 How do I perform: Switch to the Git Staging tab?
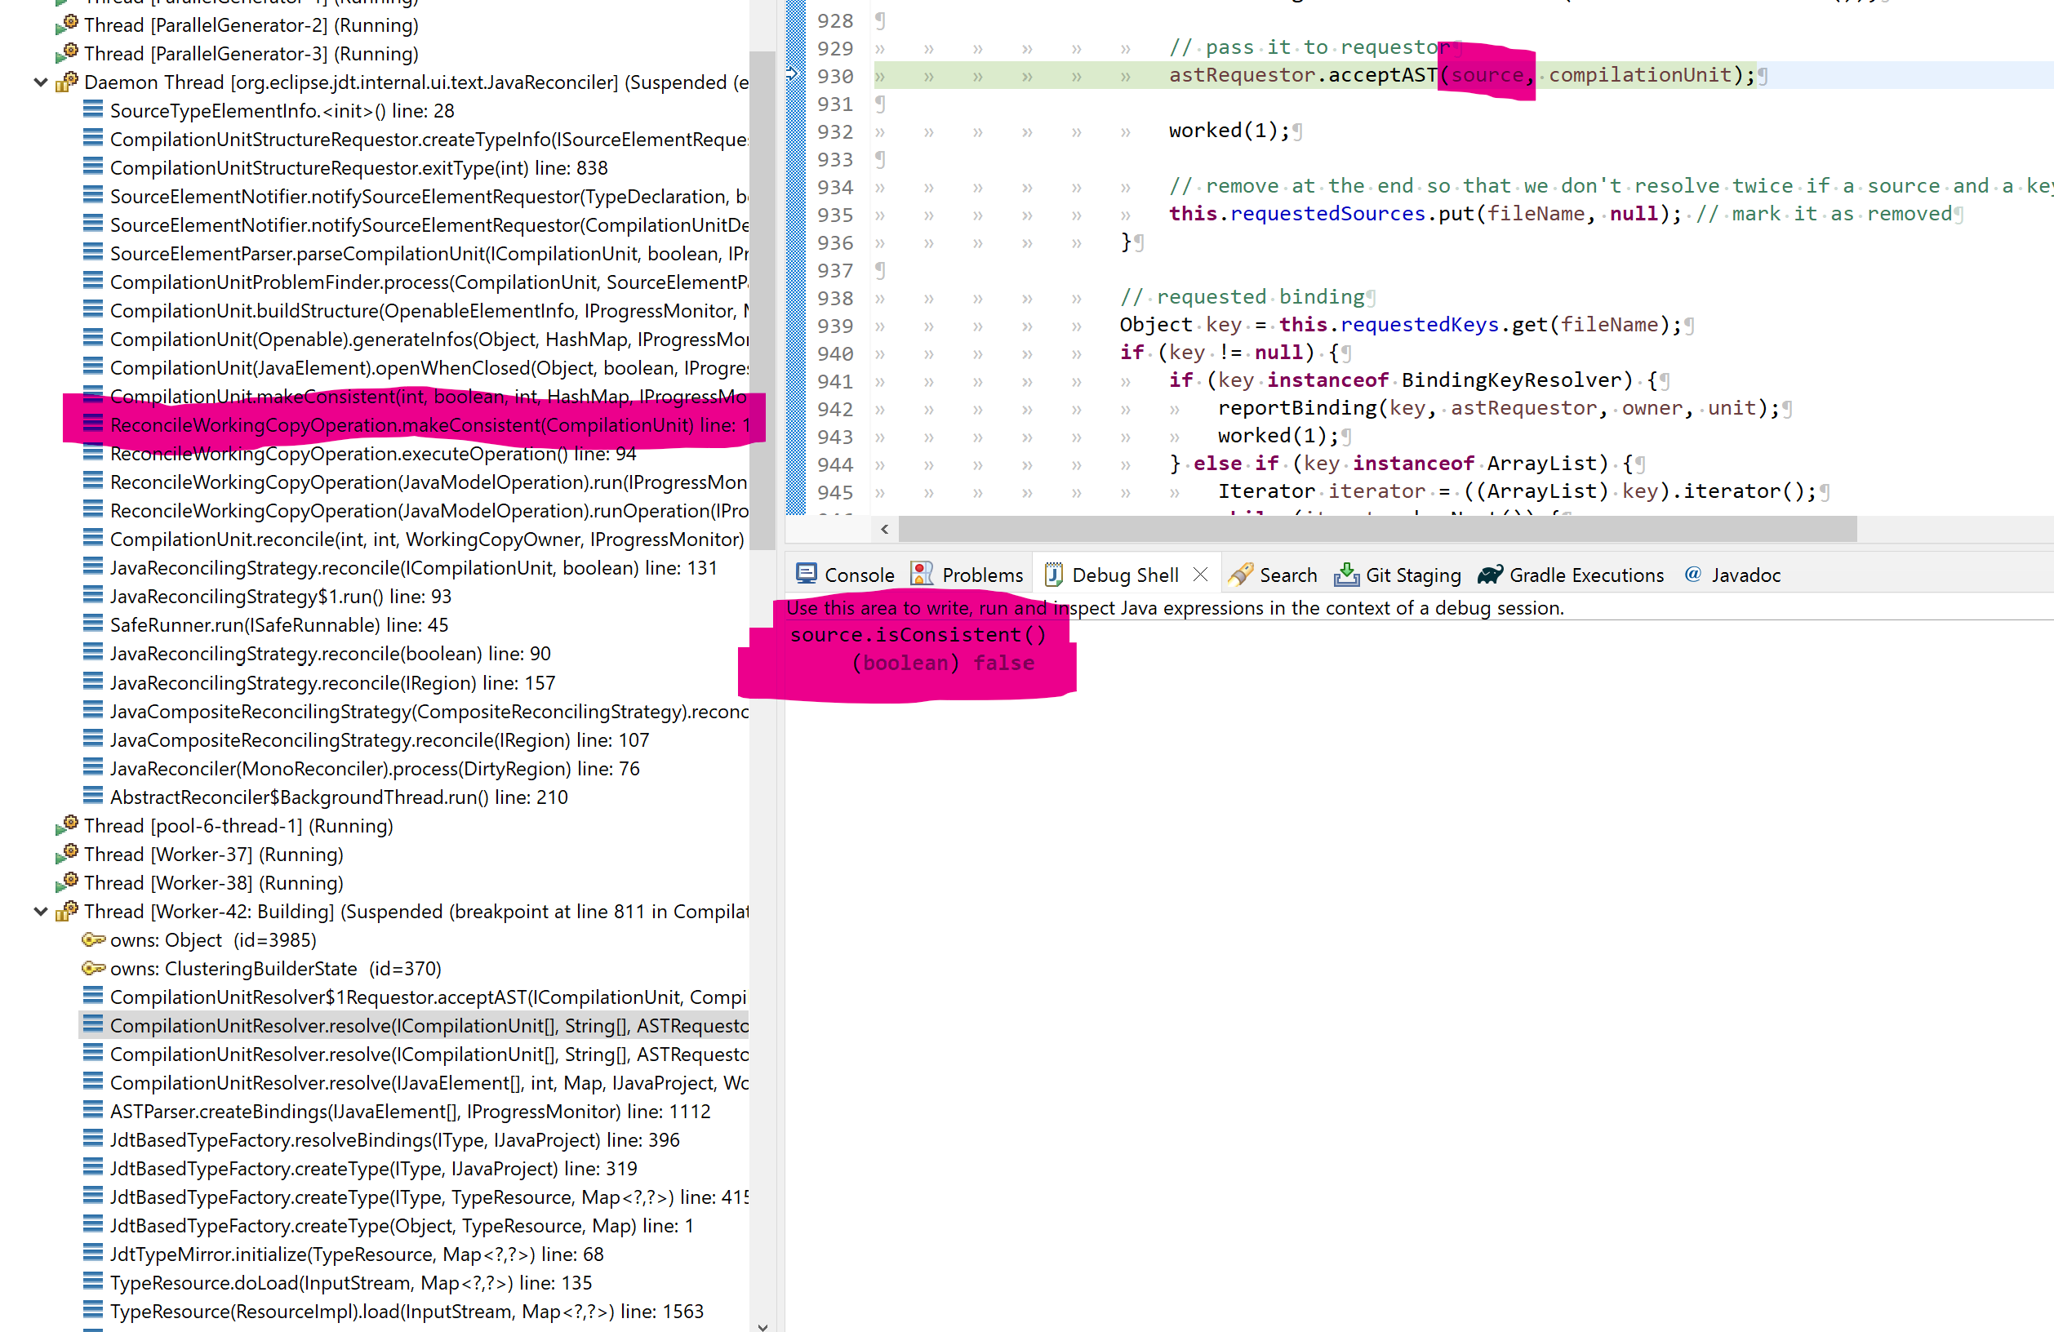1413,575
